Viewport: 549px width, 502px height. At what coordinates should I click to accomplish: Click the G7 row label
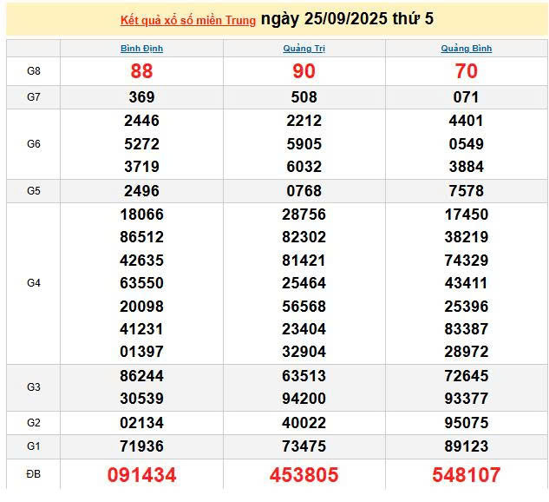(x=34, y=96)
